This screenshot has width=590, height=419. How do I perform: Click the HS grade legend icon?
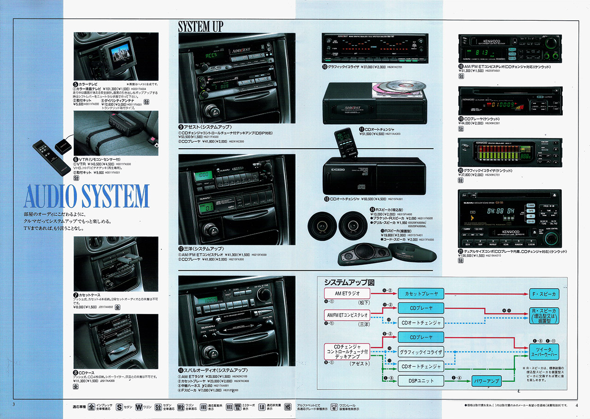288,407
